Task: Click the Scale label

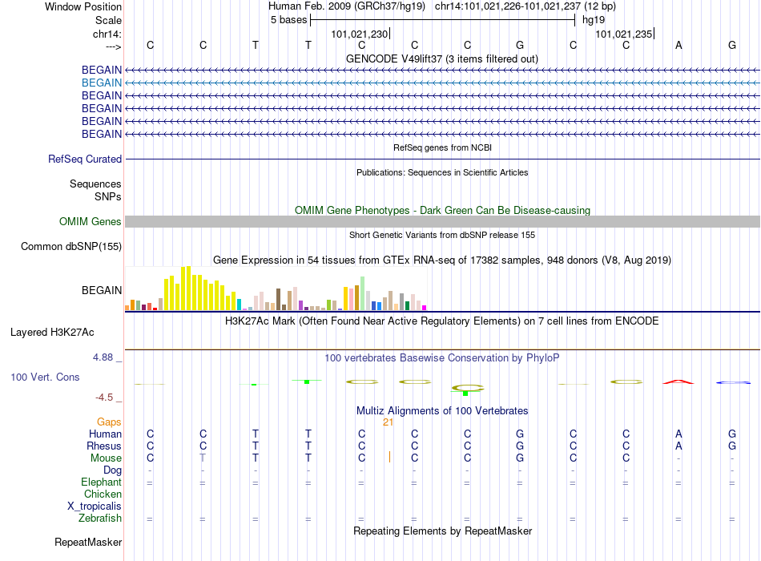Action: (108, 20)
